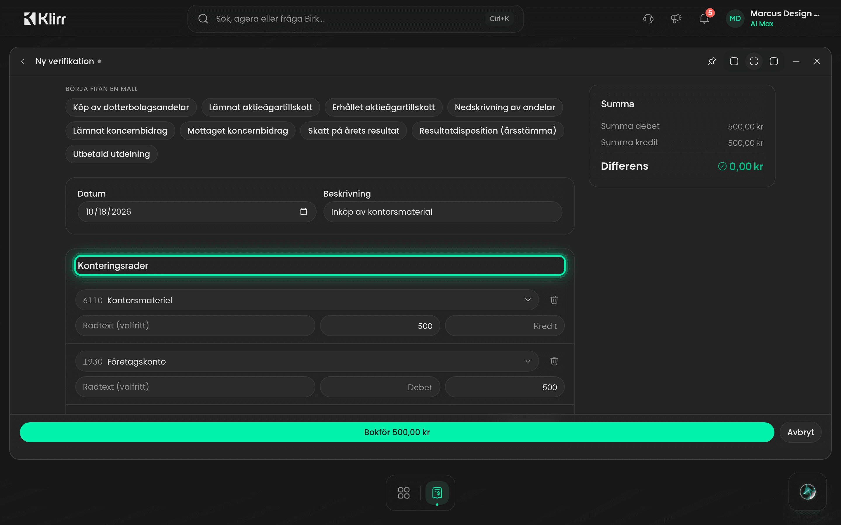Delete the 1930 Företagskonto row
841x525 pixels.
tap(554, 361)
